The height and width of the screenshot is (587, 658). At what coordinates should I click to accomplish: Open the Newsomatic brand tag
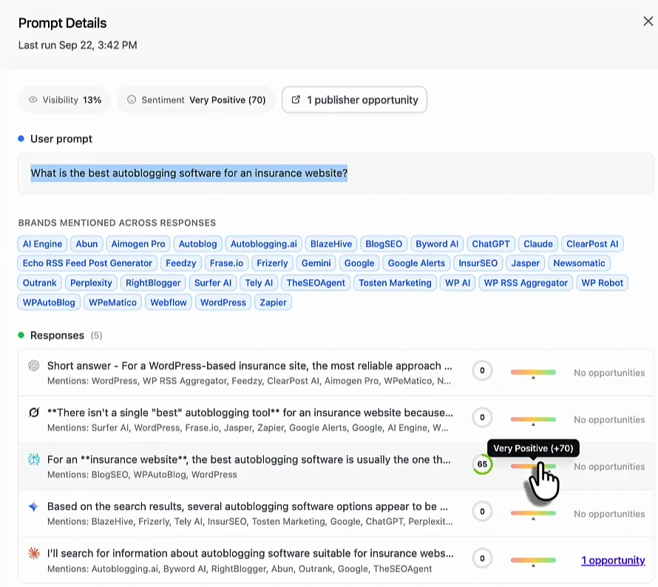tap(579, 263)
